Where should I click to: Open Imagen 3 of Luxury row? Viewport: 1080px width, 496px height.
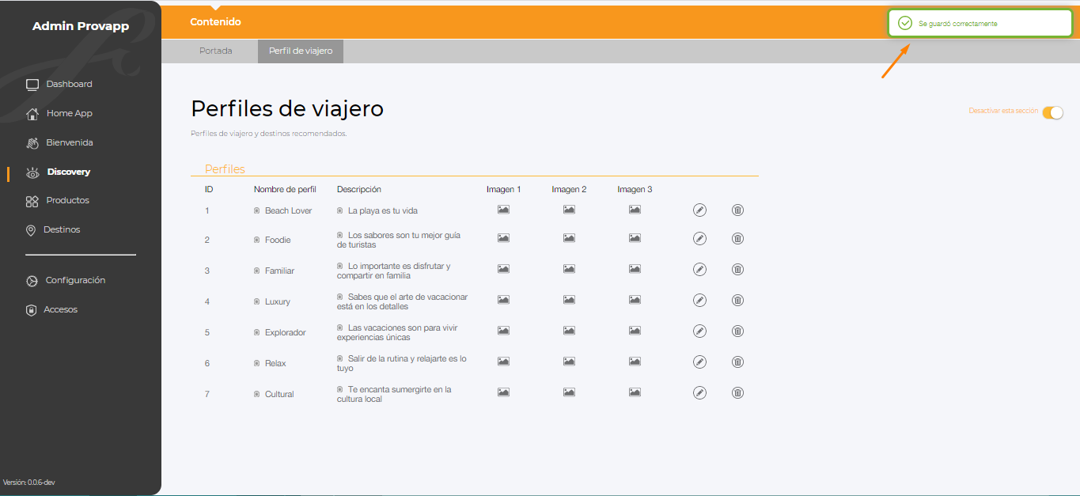635,299
